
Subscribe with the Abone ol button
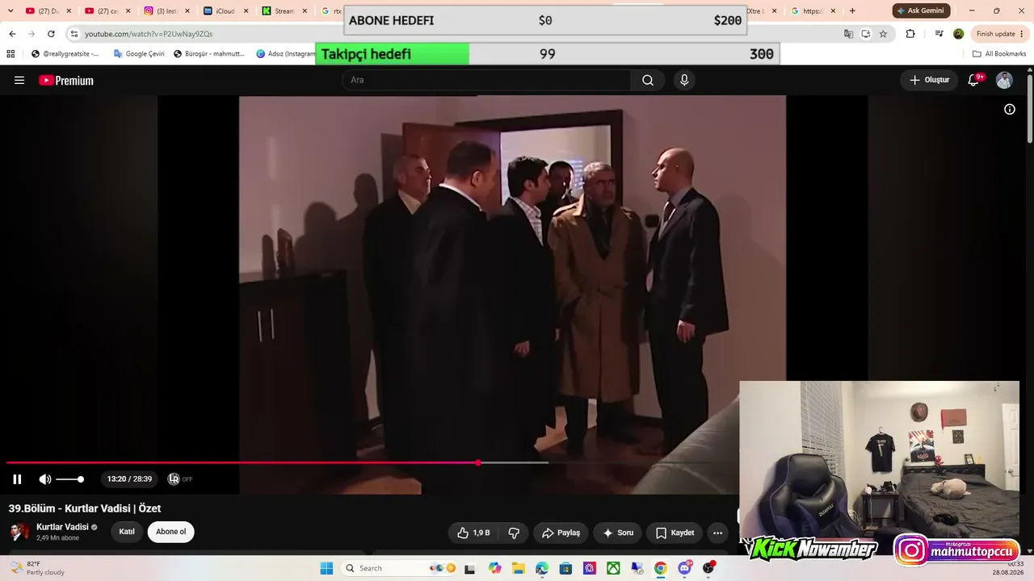tap(170, 532)
